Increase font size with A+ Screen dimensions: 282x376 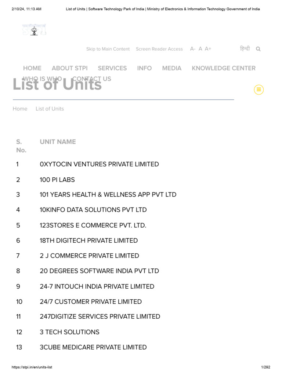coord(208,49)
